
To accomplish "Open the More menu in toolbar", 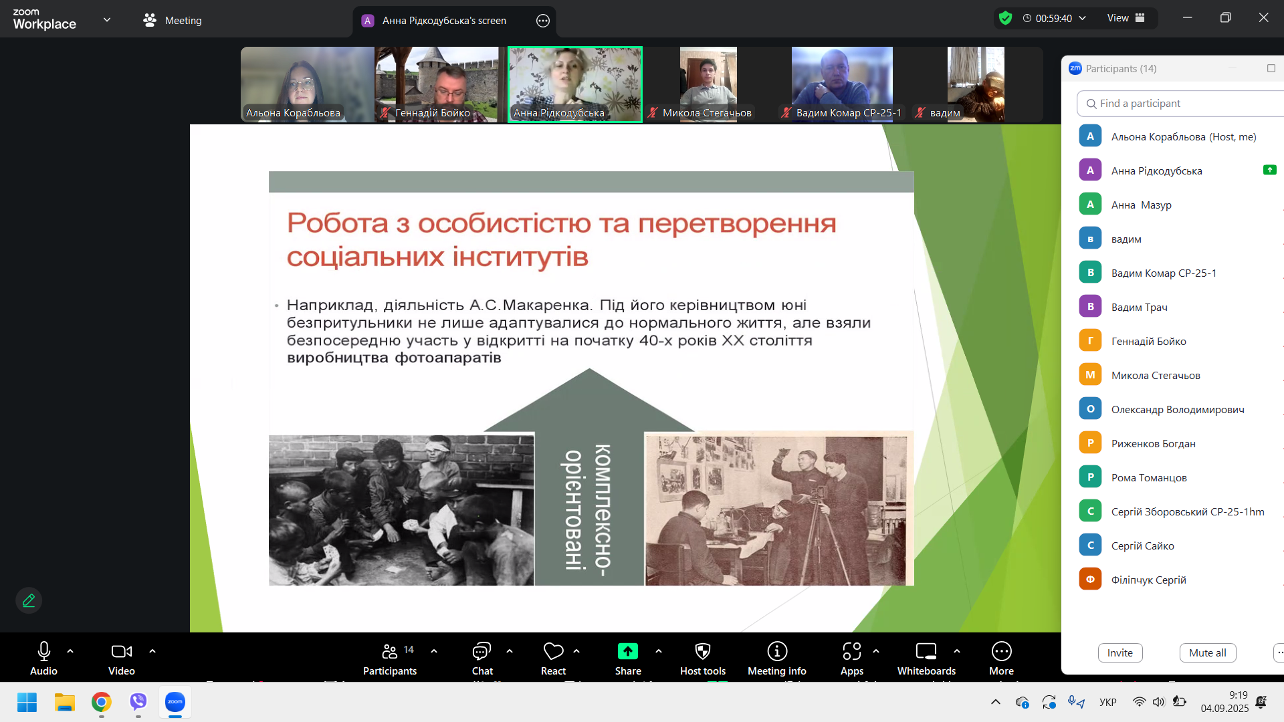I will pos(1001,651).
